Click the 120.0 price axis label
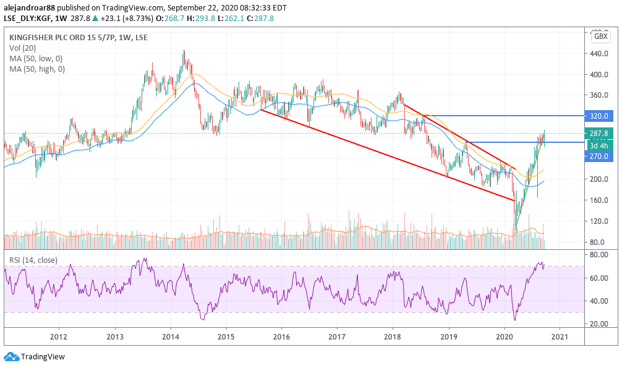The image size is (622, 368). click(x=599, y=221)
